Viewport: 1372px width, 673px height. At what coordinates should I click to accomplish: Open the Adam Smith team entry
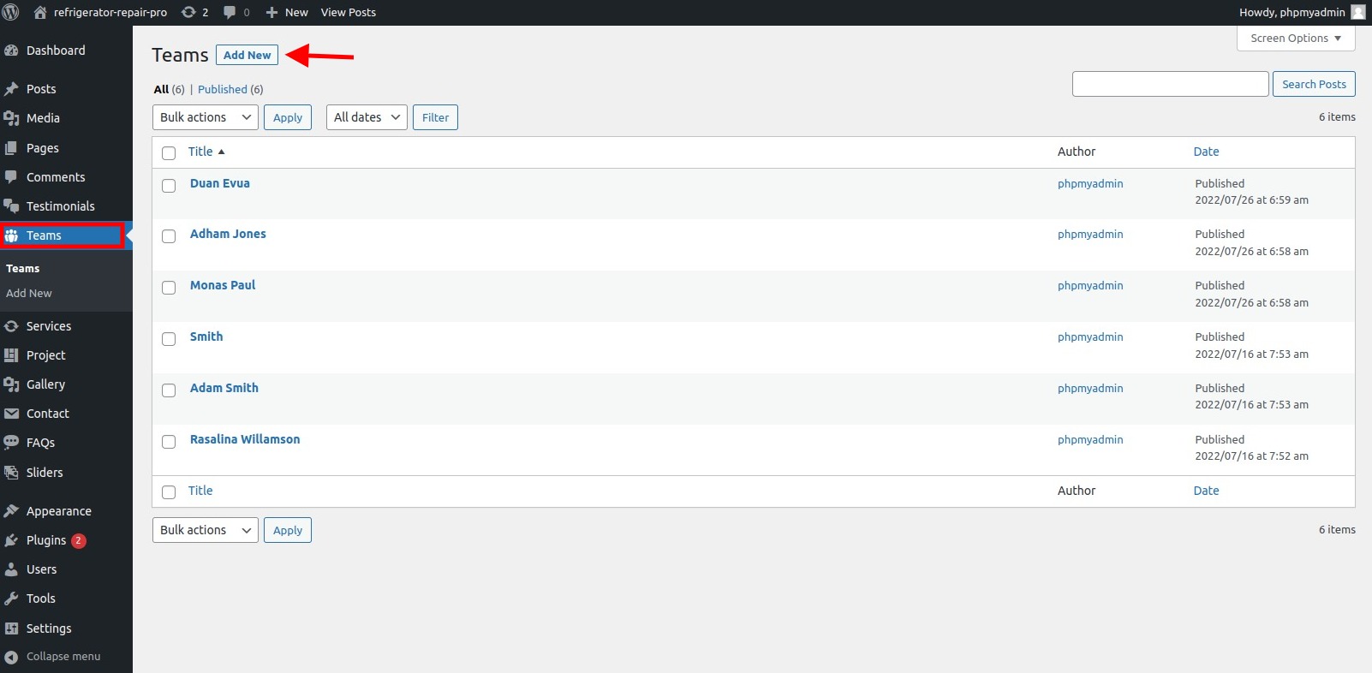click(x=224, y=388)
